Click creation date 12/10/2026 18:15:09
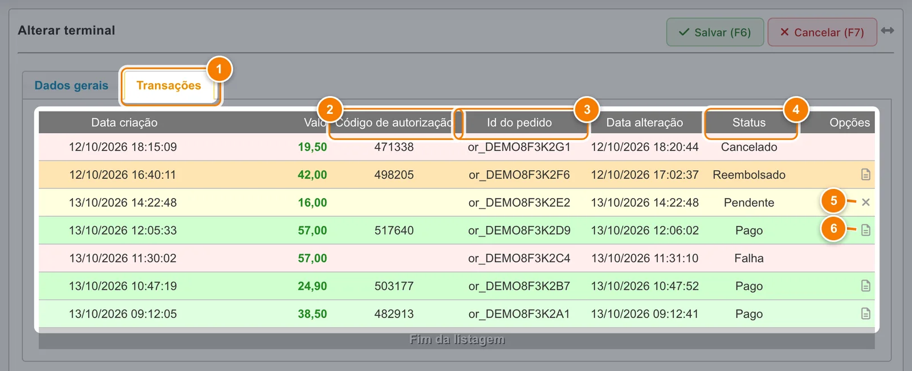The image size is (912, 371). (123, 147)
